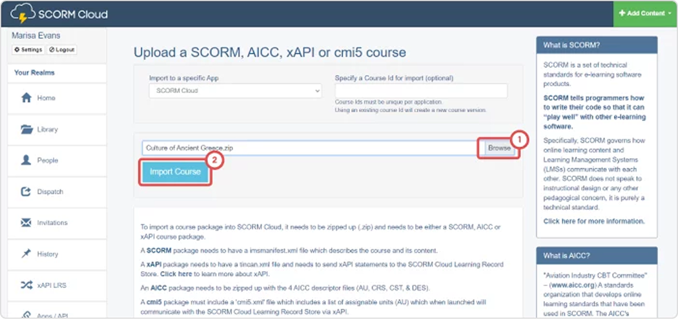Click the Dispatch share icon
This screenshot has height=319, width=678.
(x=26, y=192)
